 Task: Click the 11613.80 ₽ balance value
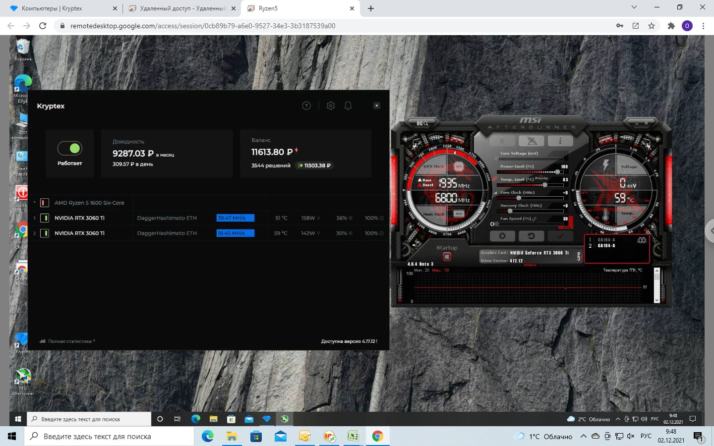[272, 152]
